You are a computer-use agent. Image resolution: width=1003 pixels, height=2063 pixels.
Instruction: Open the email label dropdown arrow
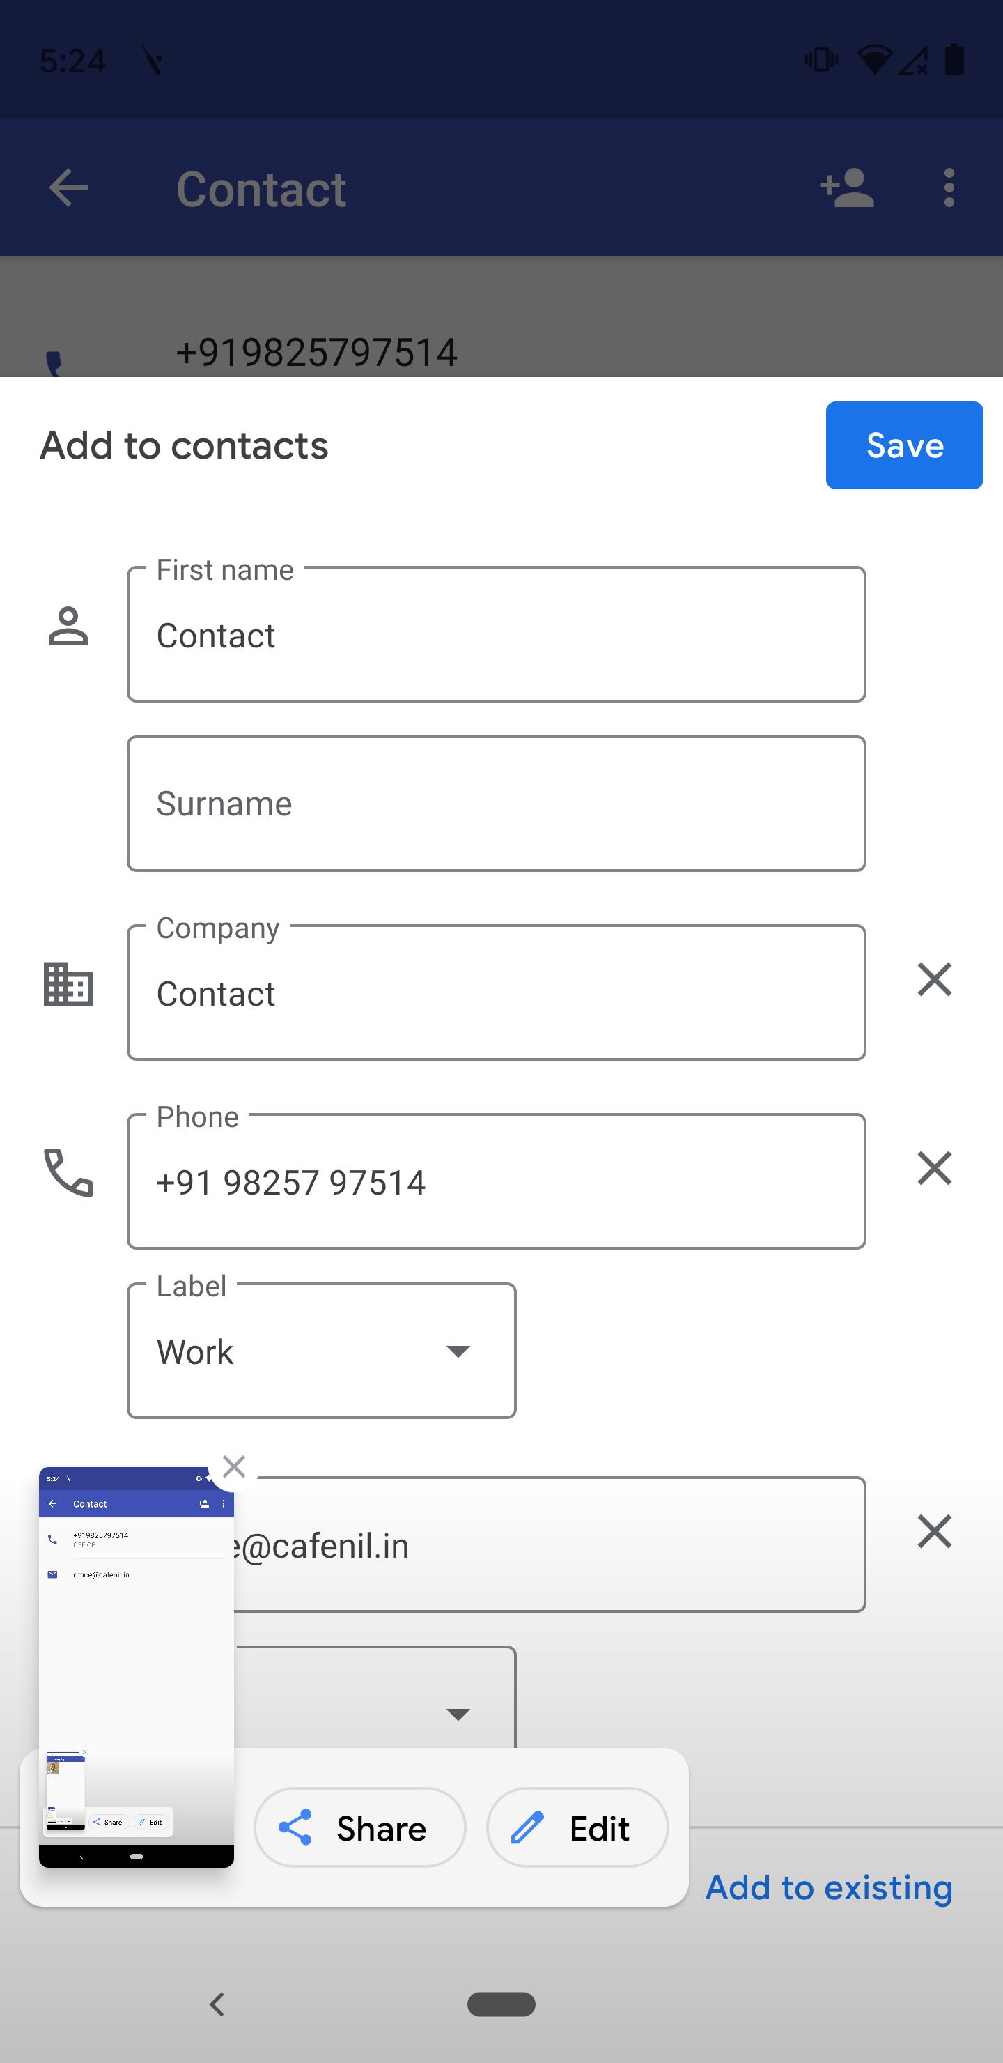pos(457,1714)
